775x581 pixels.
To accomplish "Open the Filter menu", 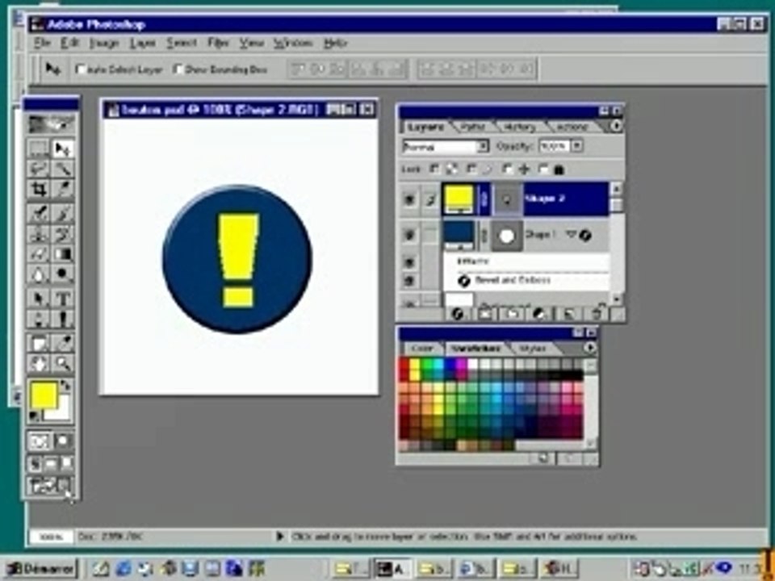I will [x=218, y=44].
